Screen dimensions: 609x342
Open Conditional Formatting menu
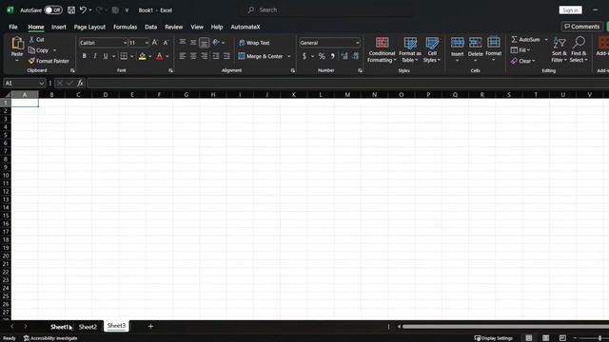(x=382, y=49)
